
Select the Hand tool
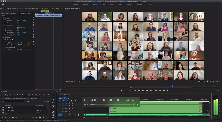53,115
